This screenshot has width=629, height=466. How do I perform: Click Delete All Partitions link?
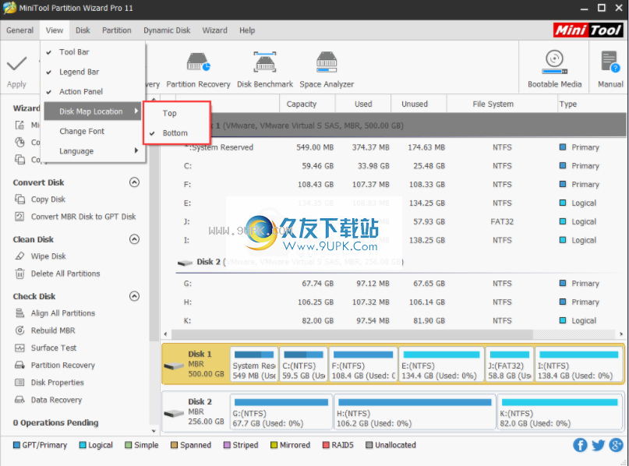coord(65,274)
